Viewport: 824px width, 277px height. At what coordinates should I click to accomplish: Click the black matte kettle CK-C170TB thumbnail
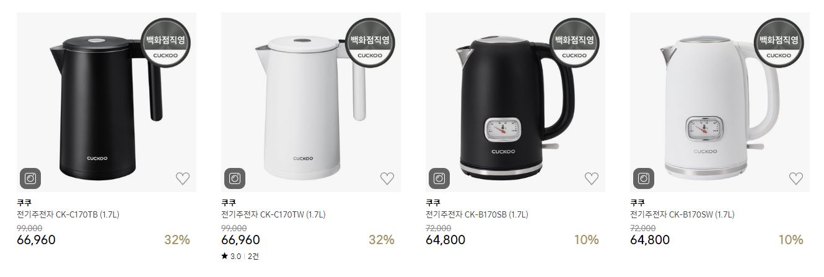(x=107, y=102)
